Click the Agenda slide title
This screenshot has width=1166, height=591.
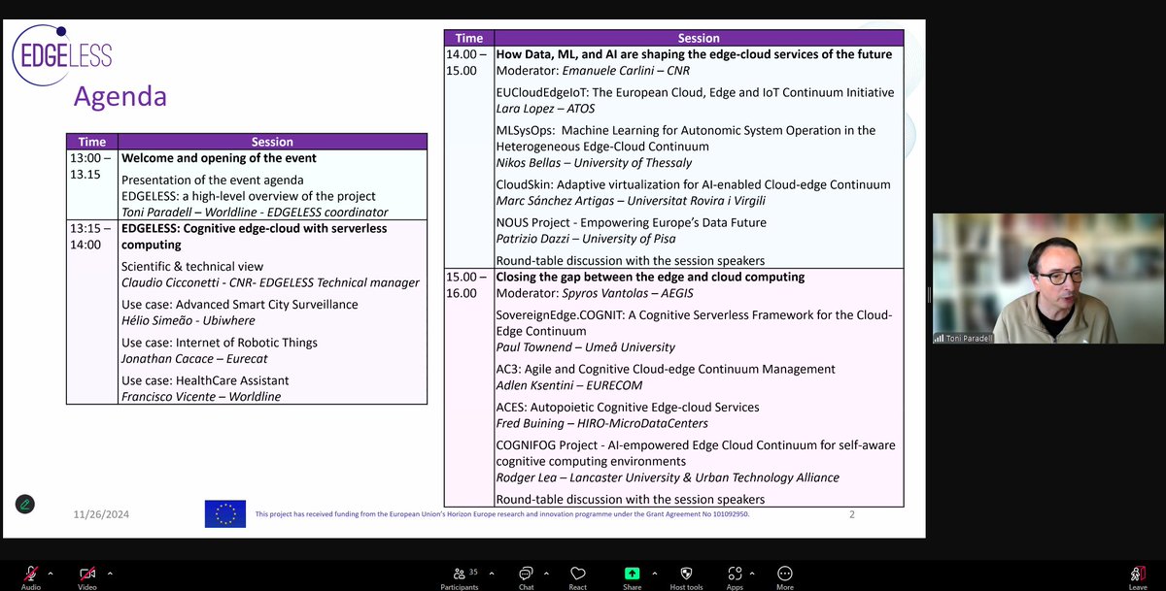[120, 96]
